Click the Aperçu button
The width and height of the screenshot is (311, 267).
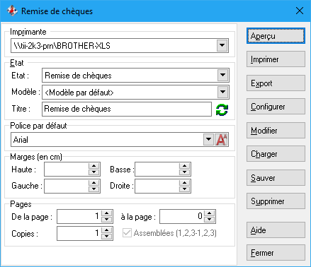276,36
